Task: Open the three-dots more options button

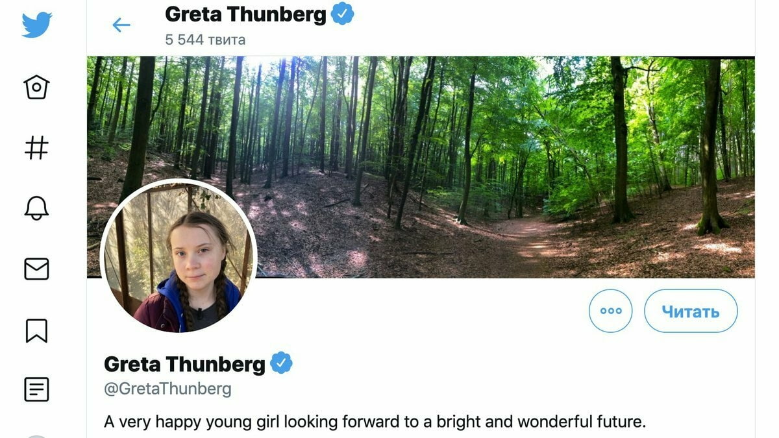Action: [610, 311]
